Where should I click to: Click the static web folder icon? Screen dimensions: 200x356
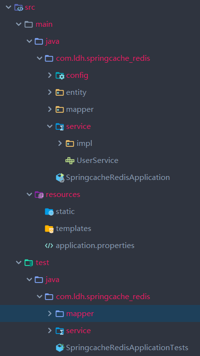[x=49, y=212]
